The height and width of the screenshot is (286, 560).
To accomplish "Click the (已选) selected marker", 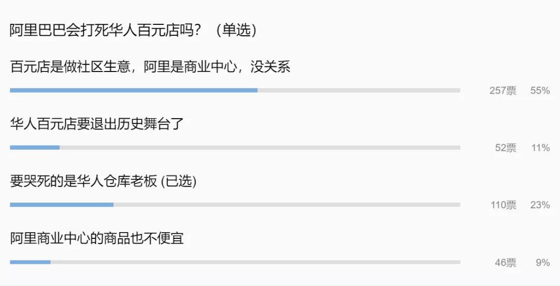I will [x=178, y=181].
